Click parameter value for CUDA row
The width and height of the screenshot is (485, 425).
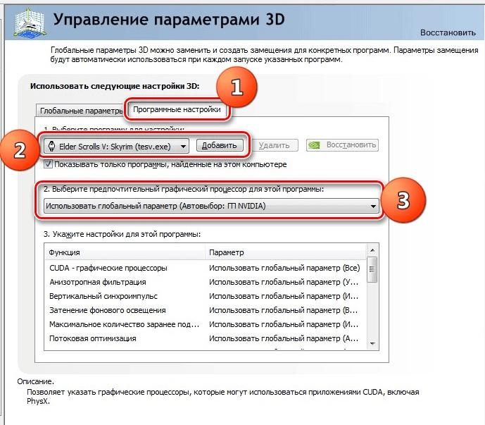coord(284,268)
